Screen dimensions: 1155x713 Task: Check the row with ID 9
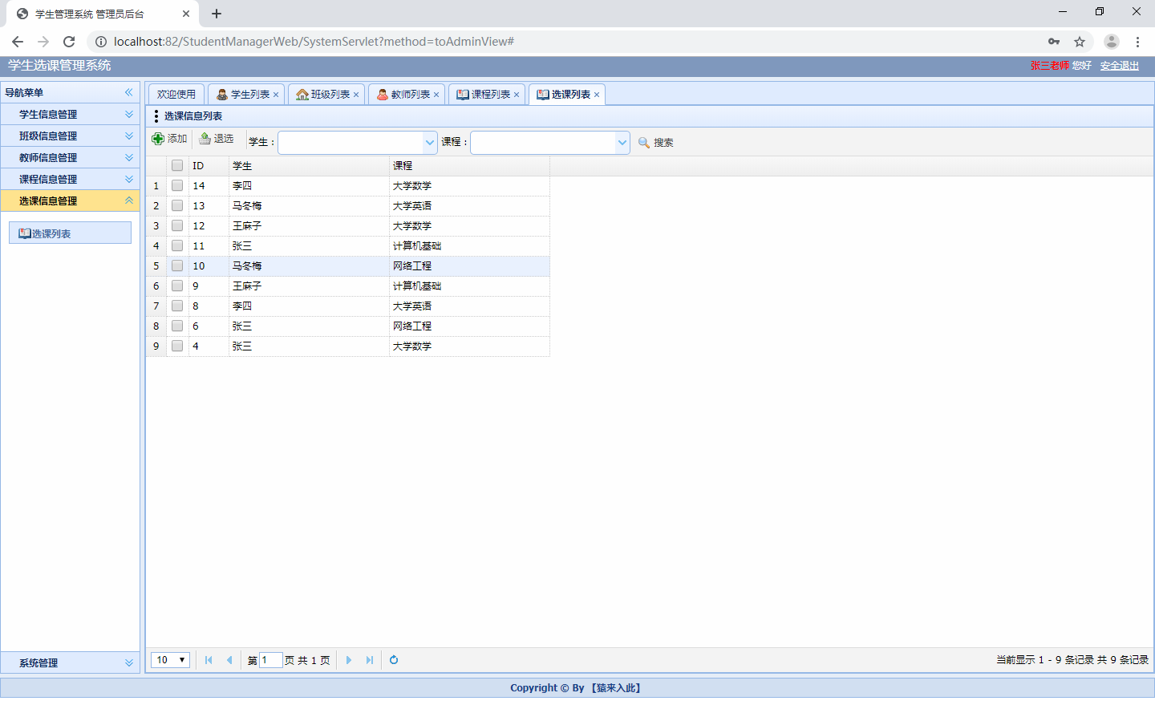(177, 286)
